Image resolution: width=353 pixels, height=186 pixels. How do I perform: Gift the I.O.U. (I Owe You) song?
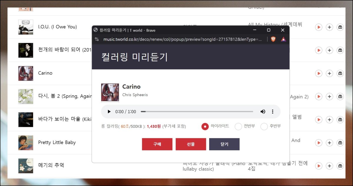[x=340, y=27]
